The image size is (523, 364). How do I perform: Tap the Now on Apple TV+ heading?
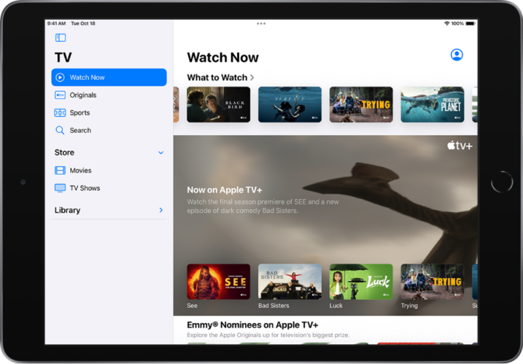pyautogui.click(x=225, y=190)
